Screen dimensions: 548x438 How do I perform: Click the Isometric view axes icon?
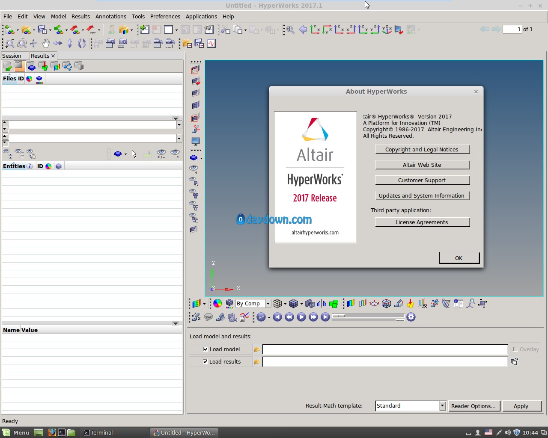[387, 30]
